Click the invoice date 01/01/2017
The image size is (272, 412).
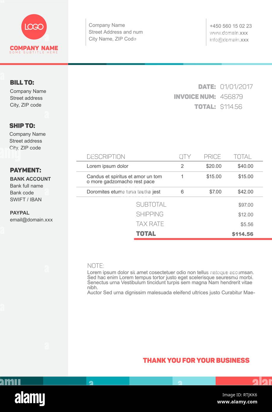[236, 87]
